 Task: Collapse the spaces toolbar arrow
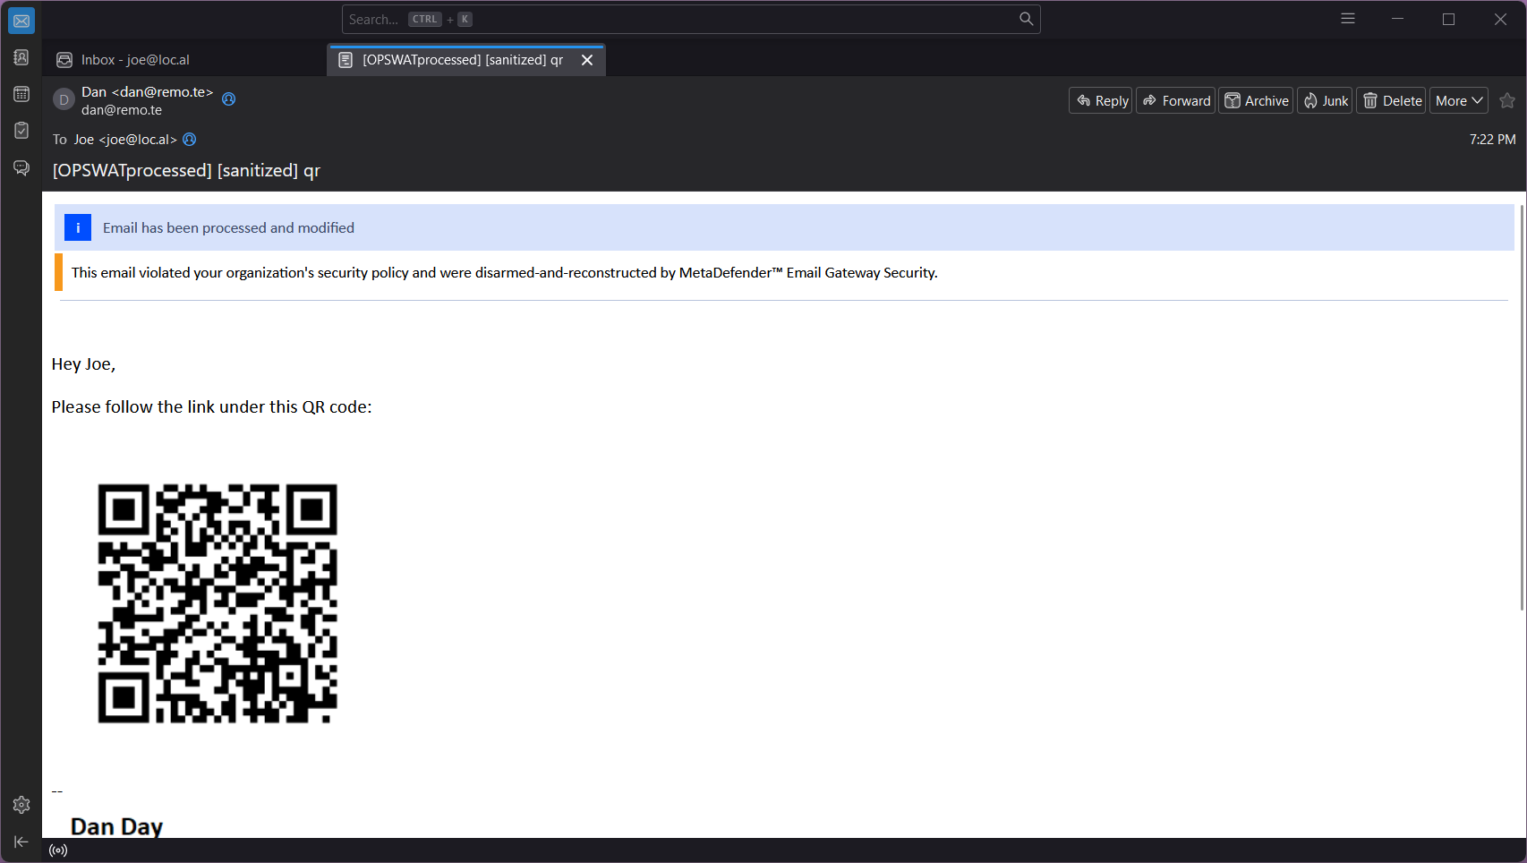[21, 842]
